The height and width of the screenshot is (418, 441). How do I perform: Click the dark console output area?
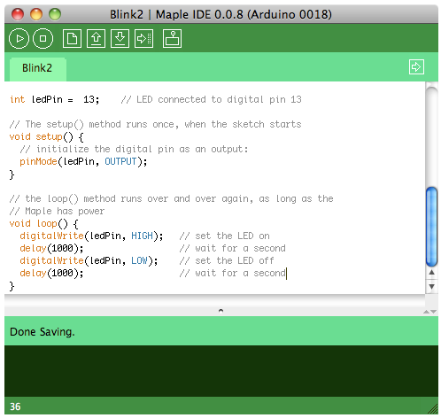pos(221,371)
